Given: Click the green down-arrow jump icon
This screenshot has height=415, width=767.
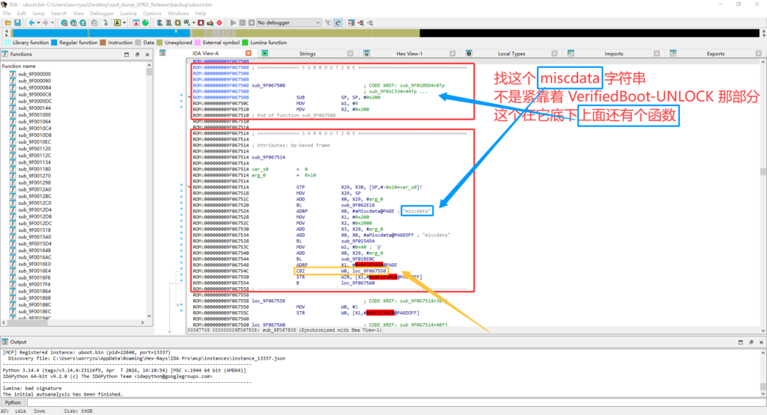Looking at the screenshot, I should coord(105,23).
